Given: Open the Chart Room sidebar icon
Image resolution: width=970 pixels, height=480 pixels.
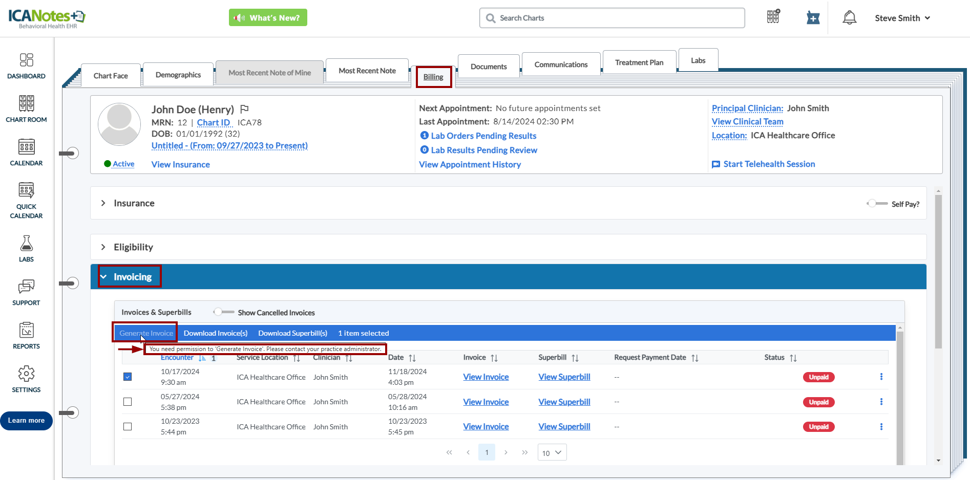Looking at the screenshot, I should pyautogui.click(x=26, y=104).
